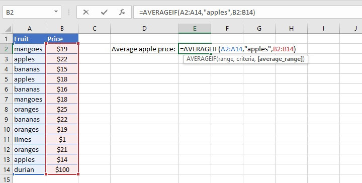Viewport: 362px width, 183px height.
Task: Open the Insert Function fx dialog
Action: tap(122, 12)
